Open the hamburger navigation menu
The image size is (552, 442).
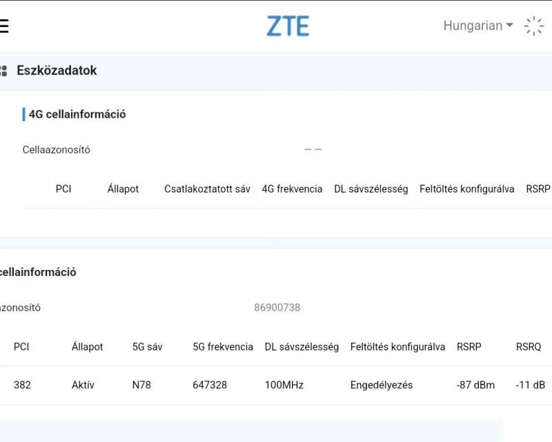tap(4, 26)
